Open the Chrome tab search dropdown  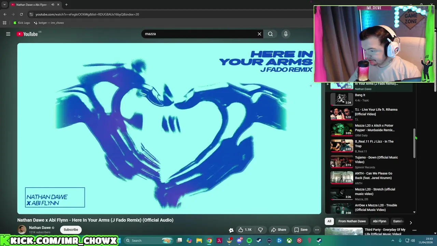(x=4, y=4)
